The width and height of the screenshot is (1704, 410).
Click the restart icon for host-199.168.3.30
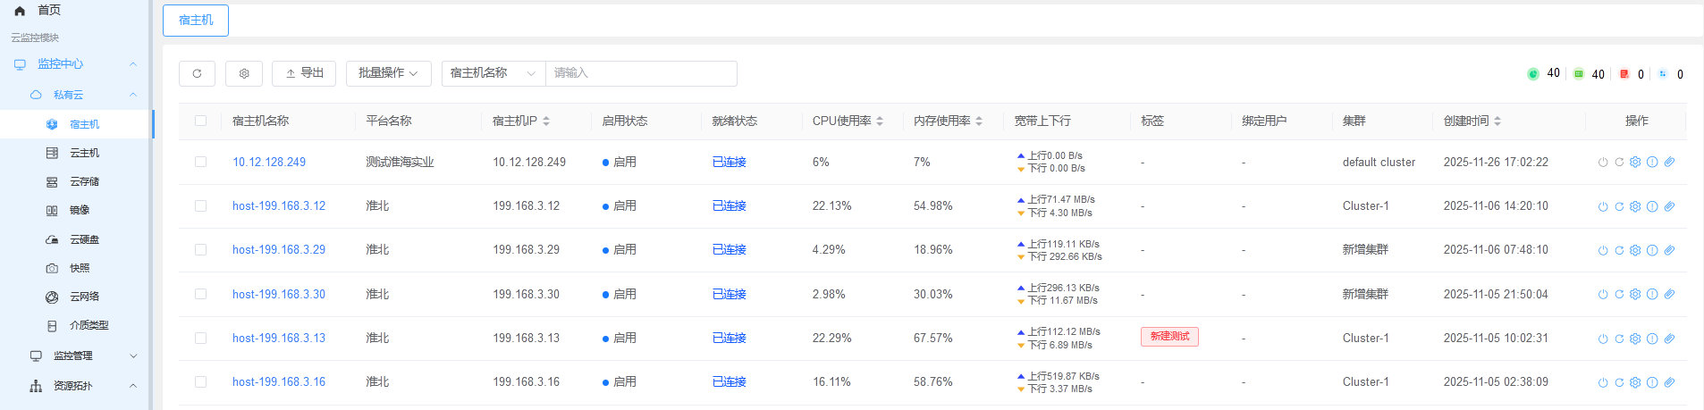(1619, 294)
